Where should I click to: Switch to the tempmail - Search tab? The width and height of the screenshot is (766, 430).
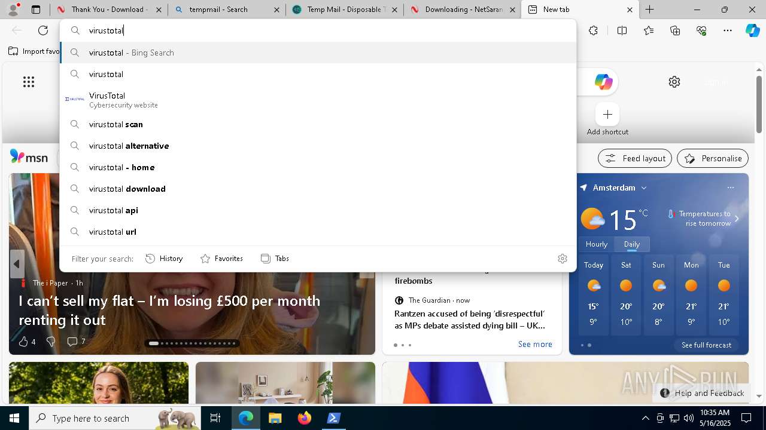[x=226, y=10]
